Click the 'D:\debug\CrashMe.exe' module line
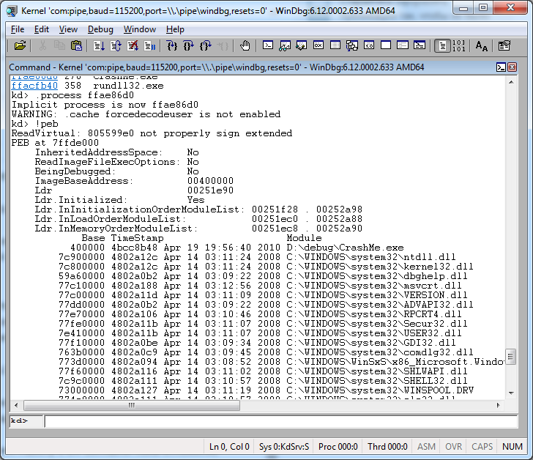Screen dimensions: 533x460 pos(237,248)
